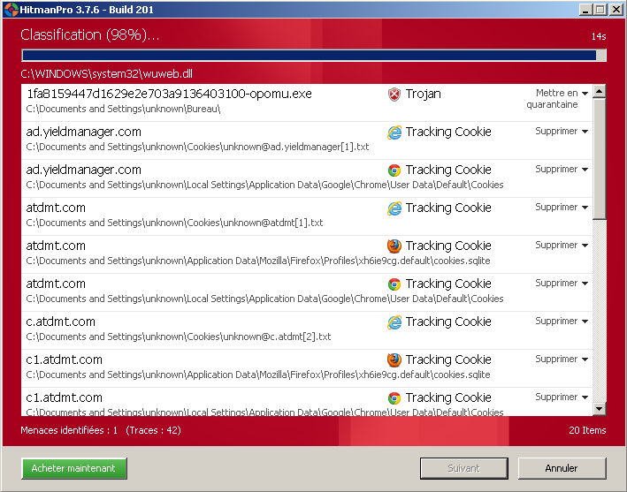Click the scrollbar down arrow in results list
This screenshot has width=627, height=492.
coord(599,408)
